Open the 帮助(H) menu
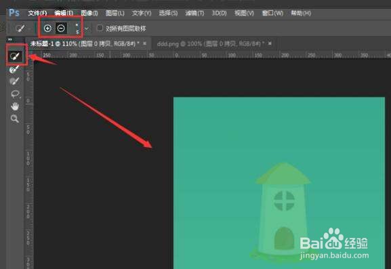Screen dimensions: 391x269 tap(301, 13)
